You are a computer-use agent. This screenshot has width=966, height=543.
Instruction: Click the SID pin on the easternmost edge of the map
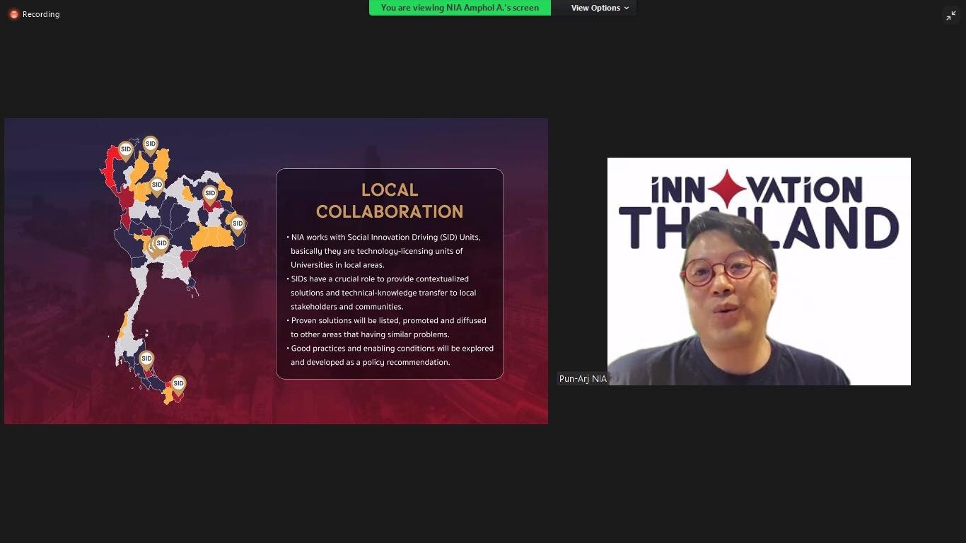[x=238, y=225]
